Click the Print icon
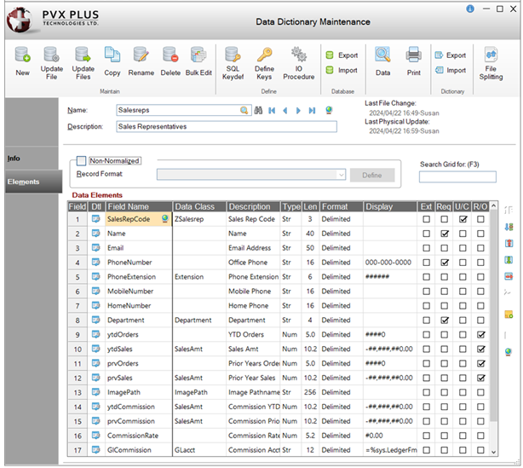 [413, 61]
